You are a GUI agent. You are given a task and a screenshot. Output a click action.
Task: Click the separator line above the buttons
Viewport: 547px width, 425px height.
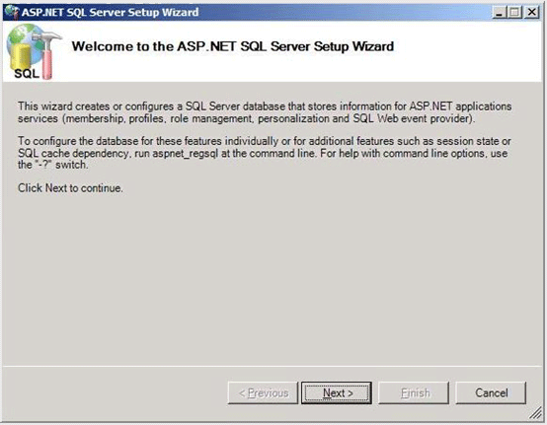(x=273, y=366)
